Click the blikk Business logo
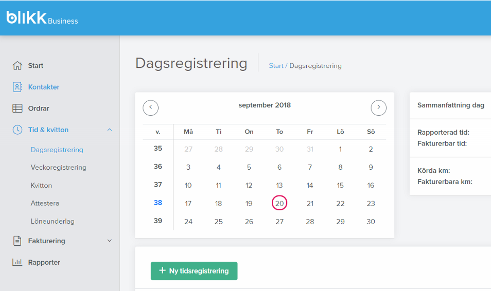This screenshot has height=291, width=491. click(x=42, y=18)
